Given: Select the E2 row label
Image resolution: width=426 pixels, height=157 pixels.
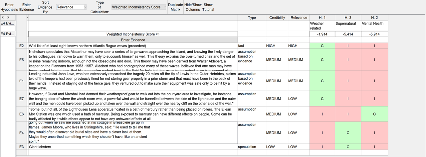Looking at the screenshot, I should tap(22, 46).
